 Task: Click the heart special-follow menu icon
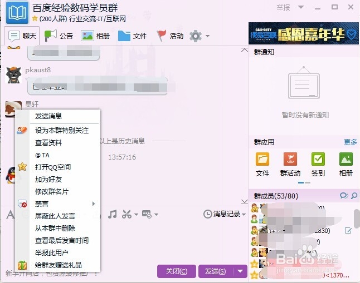(x=22, y=130)
